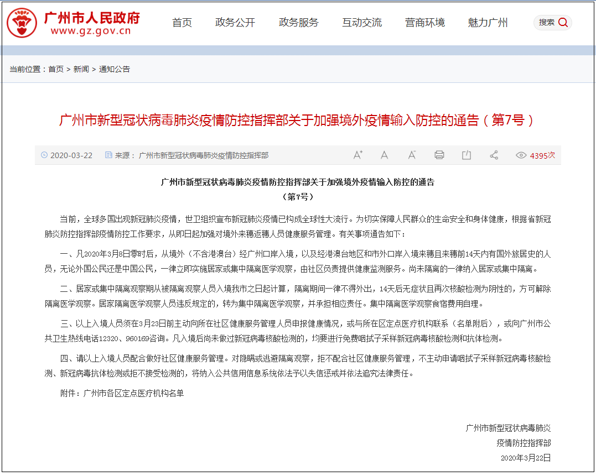Reset font size with middle A icon

point(384,155)
